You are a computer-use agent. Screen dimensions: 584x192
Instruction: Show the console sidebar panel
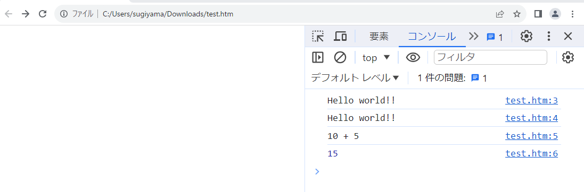pos(318,58)
